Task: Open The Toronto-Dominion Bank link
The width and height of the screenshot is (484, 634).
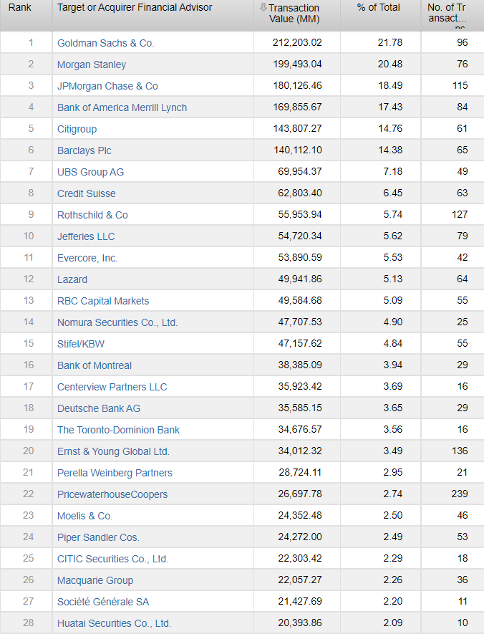Action: [x=118, y=430]
